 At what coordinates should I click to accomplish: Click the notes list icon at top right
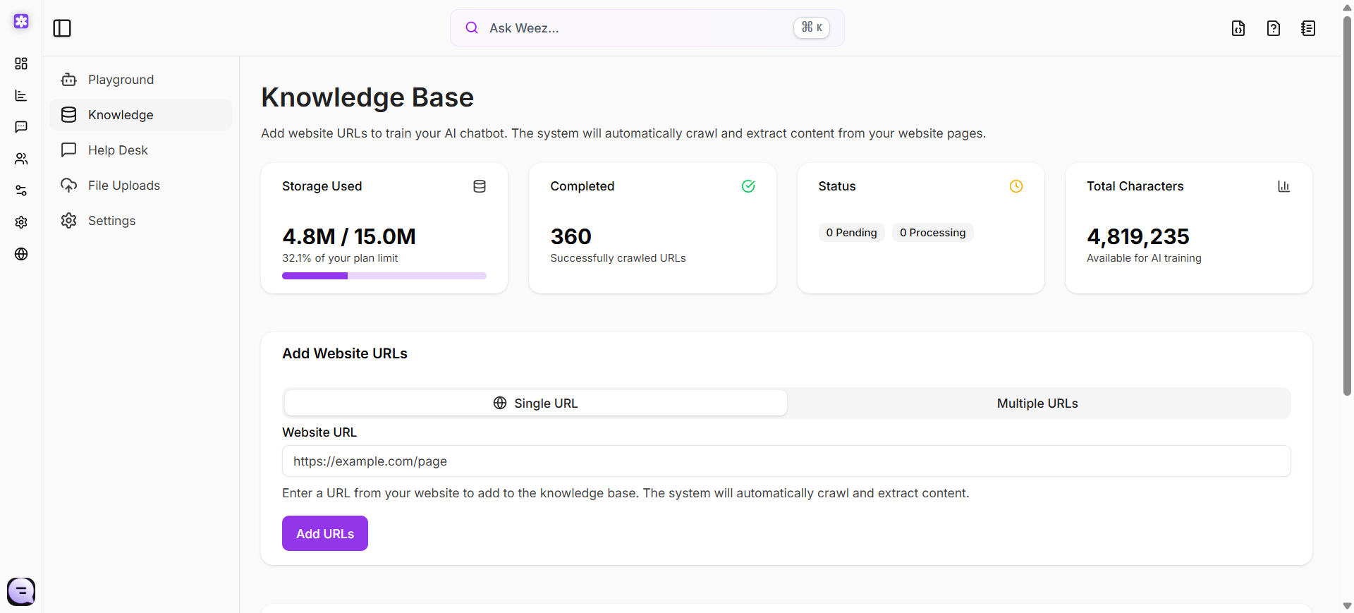point(1308,28)
